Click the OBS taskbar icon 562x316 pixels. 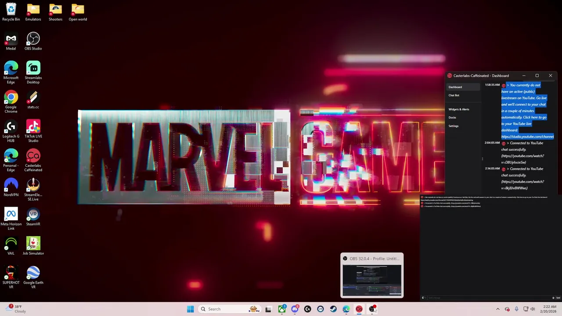click(372, 309)
